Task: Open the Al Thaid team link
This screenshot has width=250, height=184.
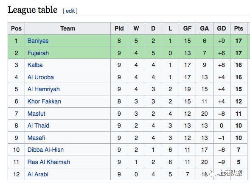Action: click(x=38, y=125)
